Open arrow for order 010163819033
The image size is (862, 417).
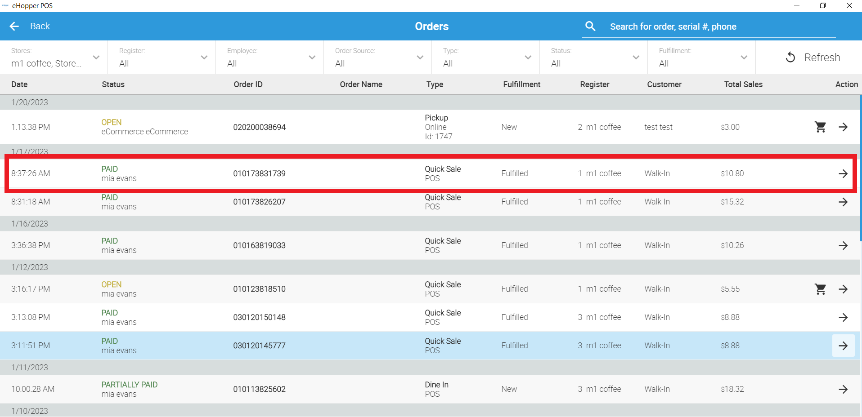(x=843, y=245)
